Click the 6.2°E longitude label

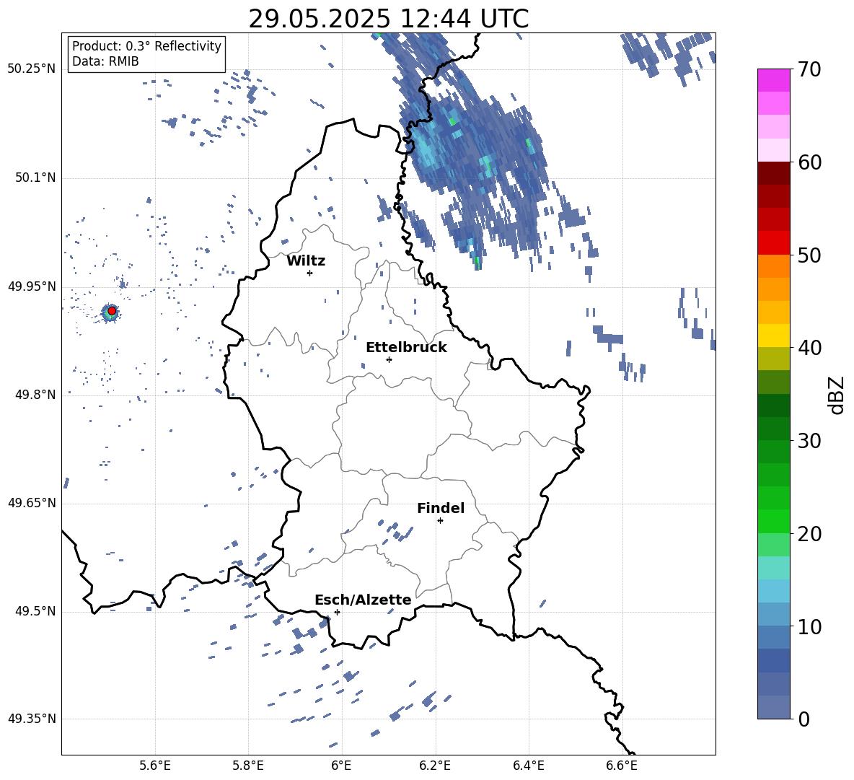pos(435,766)
